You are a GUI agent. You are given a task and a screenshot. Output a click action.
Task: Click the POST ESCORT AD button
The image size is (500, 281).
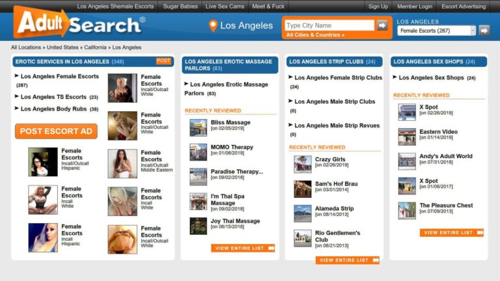tap(56, 131)
